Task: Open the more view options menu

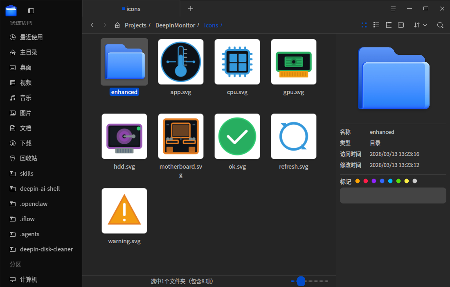Action: (400, 25)
